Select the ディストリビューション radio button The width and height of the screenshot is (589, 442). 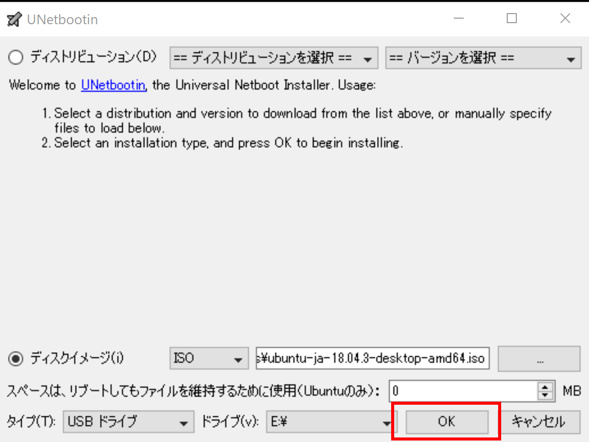(16, 57)
